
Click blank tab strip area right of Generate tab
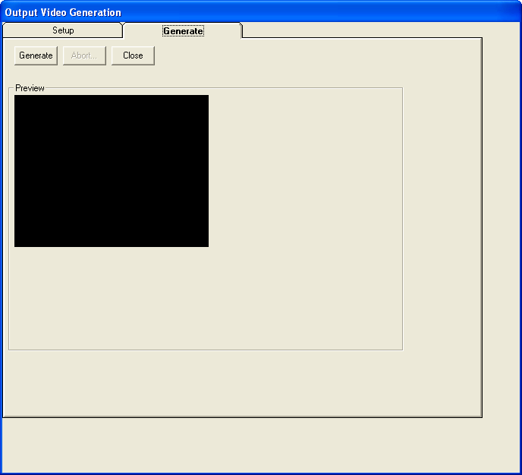pos(364,30)
